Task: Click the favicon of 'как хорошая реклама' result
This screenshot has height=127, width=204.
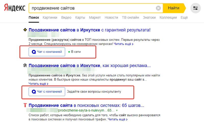Action: pos(25,66)
